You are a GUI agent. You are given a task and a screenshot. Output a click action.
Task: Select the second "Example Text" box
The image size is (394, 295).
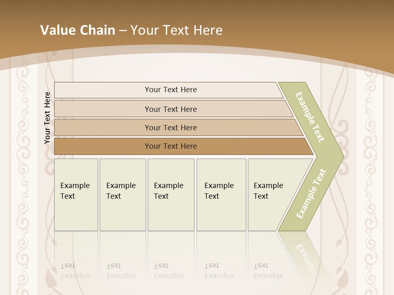(122, 195)
